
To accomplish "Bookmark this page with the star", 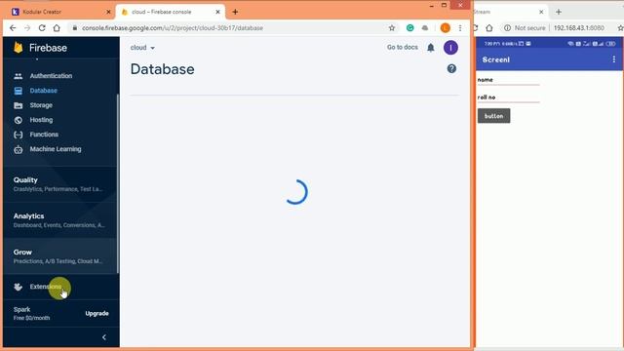I will pos(392,28).
